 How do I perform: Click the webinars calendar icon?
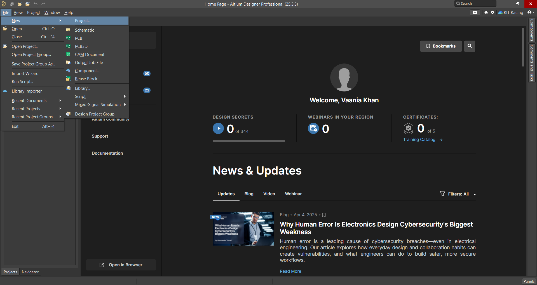313,129
